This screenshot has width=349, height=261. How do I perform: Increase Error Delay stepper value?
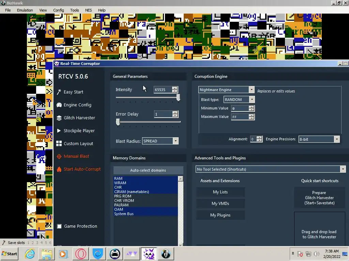[175, 112]
